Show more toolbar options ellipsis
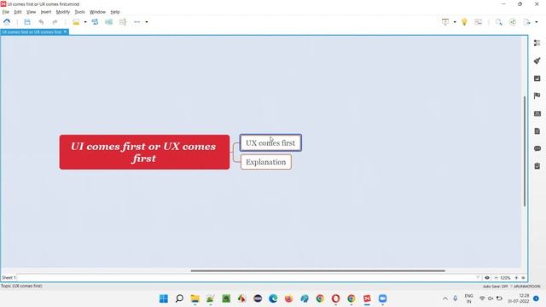The height and width of the screenshot is (307, 546). click(x=137, y=22)
